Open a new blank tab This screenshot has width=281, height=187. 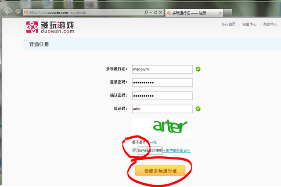[228, 13]
